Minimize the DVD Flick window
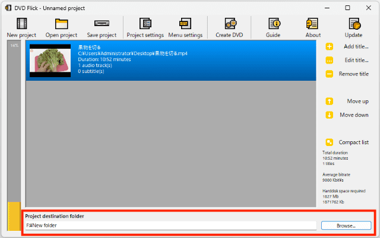This screenshot has height=238, width=380. click(327, 8)
